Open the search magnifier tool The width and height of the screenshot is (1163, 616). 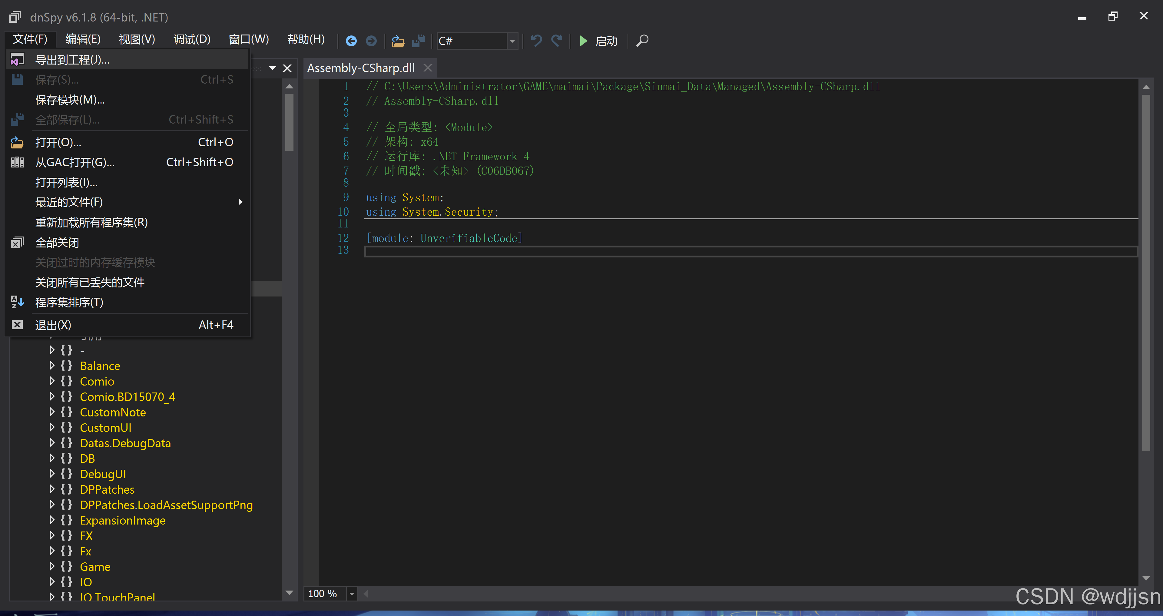coord(642,41)
